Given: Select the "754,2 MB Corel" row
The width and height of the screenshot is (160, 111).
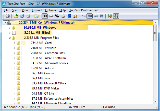Looking at the screenshot, I should (42, 43).
